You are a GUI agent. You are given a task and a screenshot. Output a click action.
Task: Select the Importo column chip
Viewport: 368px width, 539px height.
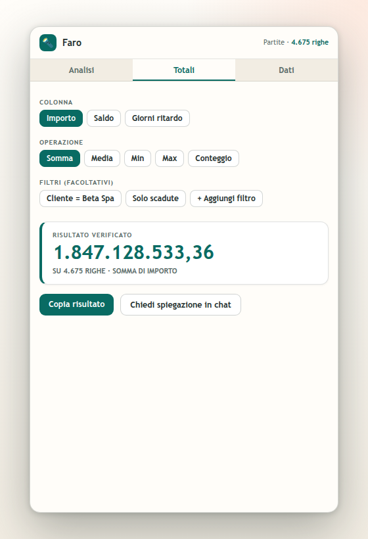(61, 118)
